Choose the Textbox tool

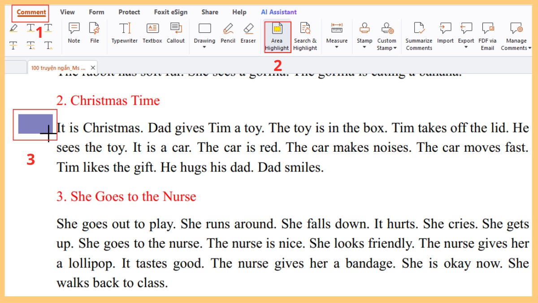[x=152, y=33]
